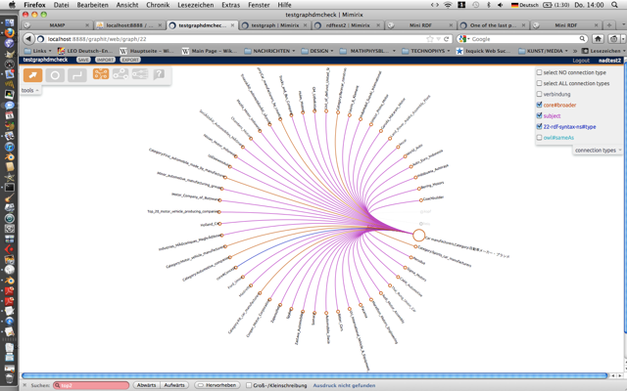Bookmark page with the star icon
The width and height of the screenshot is (627, 391).
(430, 39)
